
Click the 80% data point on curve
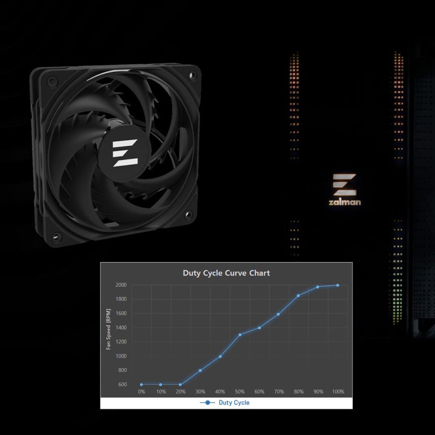pyautogui.click(x=298, y=296)
